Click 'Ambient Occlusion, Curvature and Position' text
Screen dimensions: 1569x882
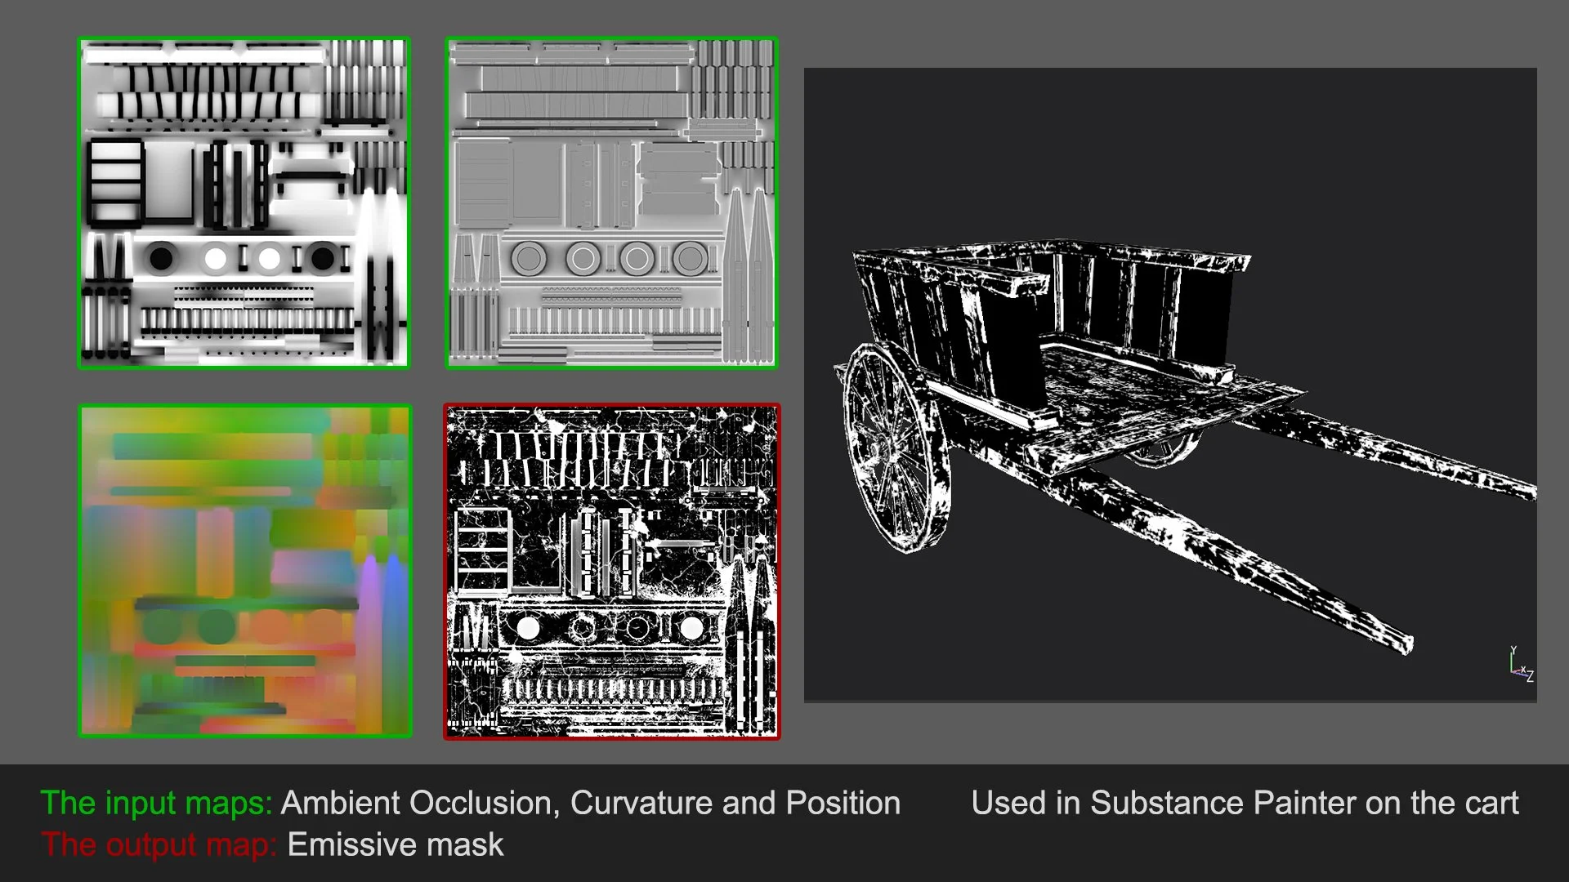(x=590, y=804)
